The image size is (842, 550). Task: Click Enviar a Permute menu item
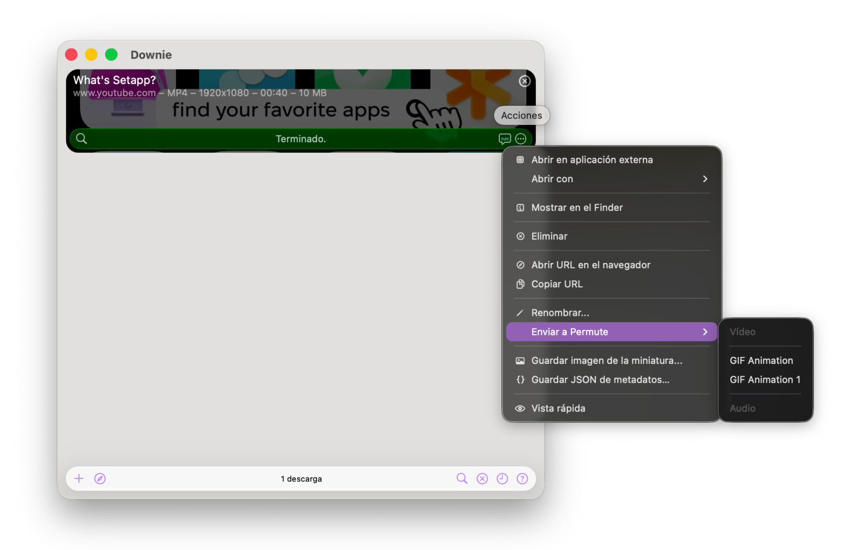coord(612,332)
